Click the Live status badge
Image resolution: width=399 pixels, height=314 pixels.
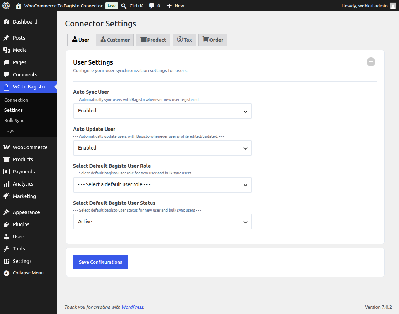click(x=112, y=6)
